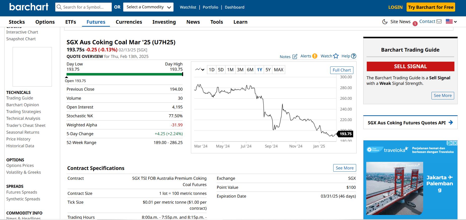Open Technical Analysis sidebar link
The image size is (466, 220).
[23, 118]
